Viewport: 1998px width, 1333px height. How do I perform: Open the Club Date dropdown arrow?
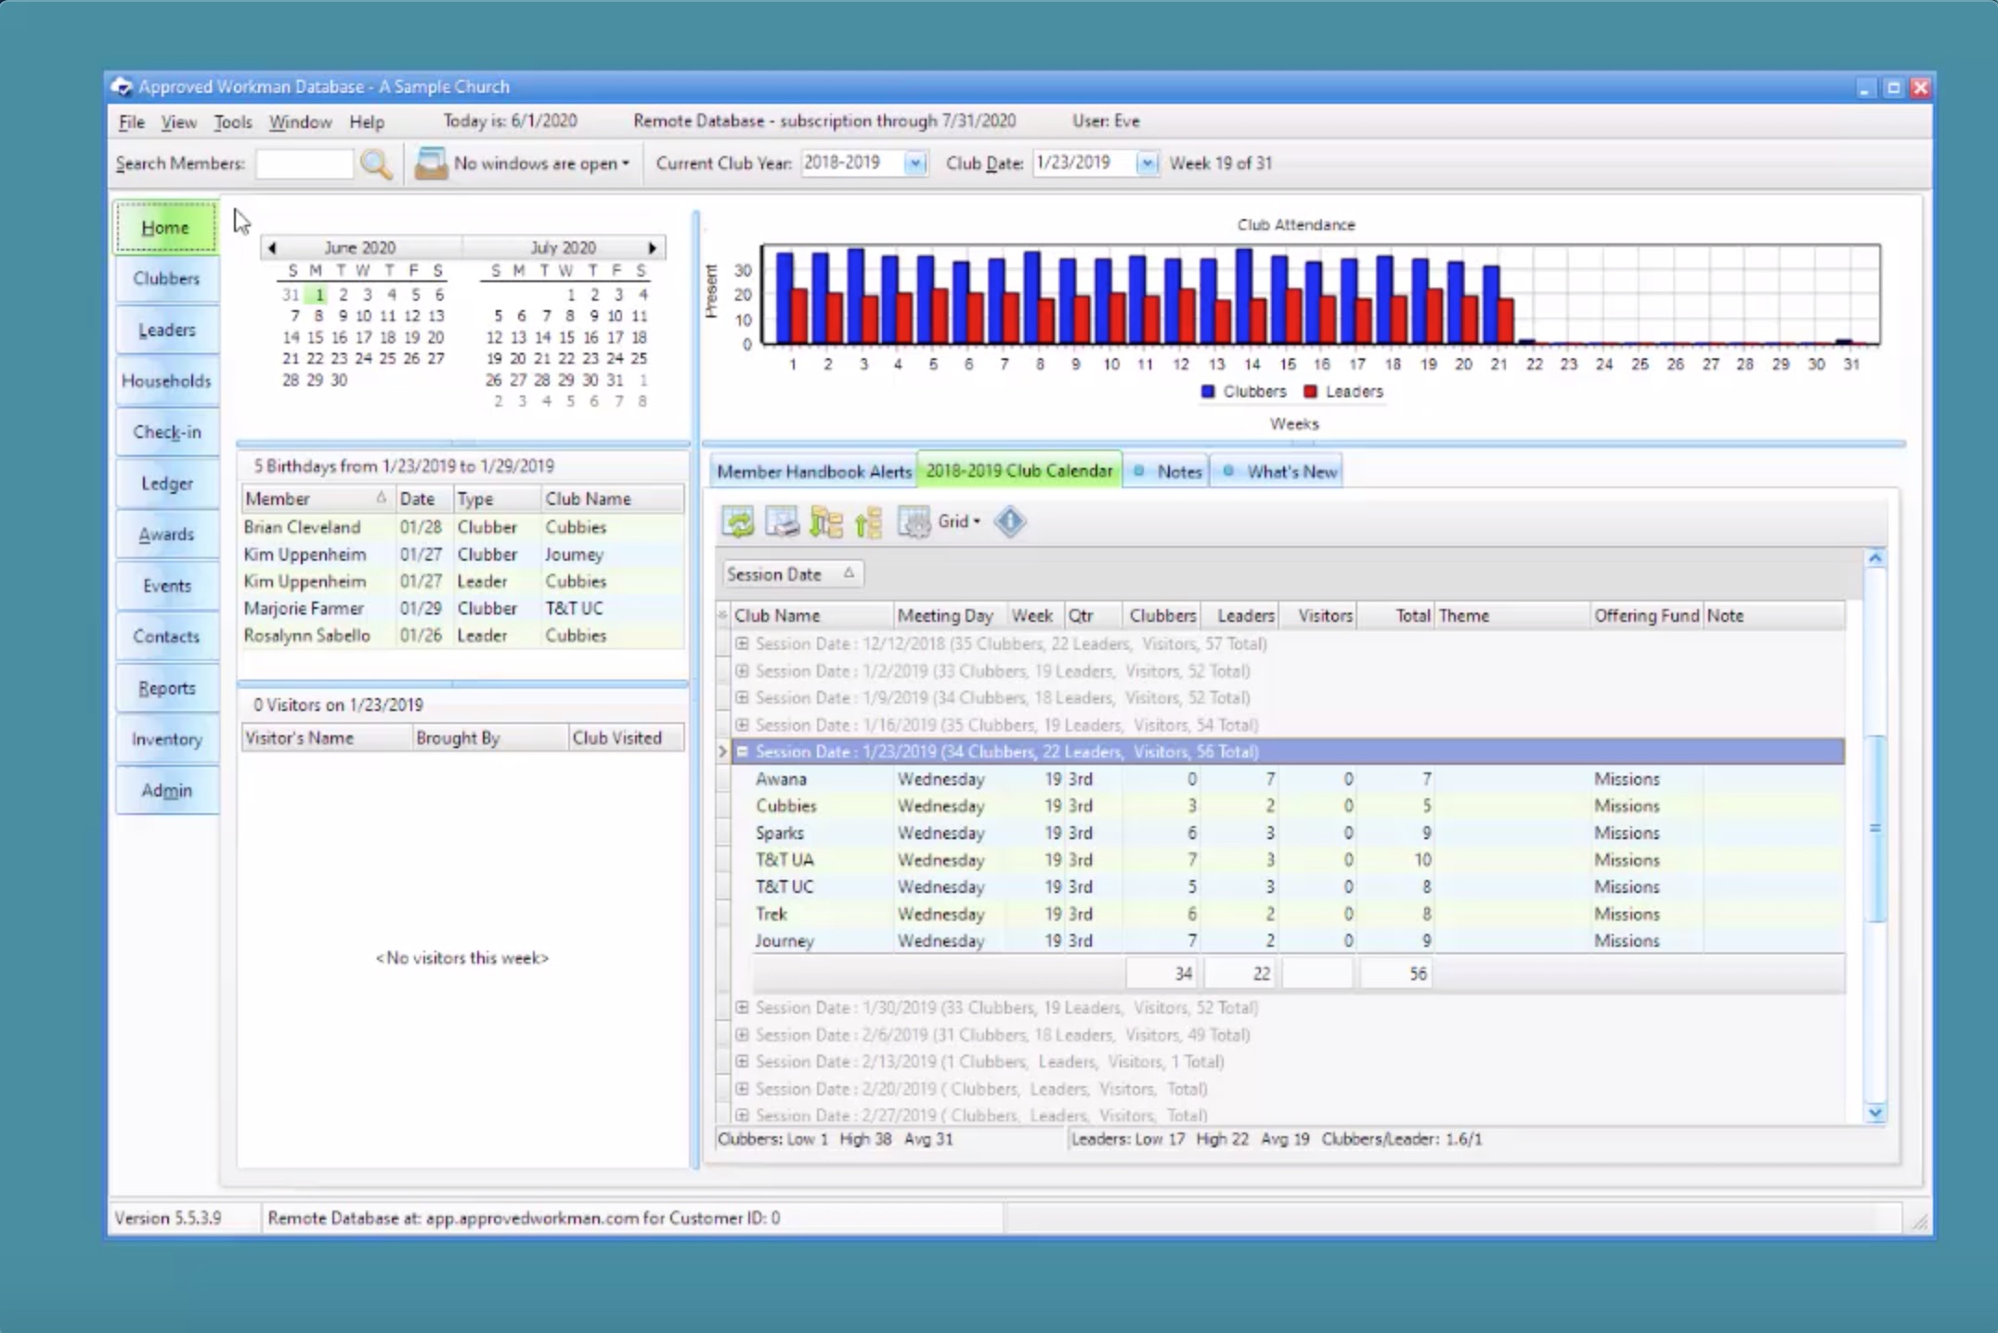[1147, 163]
